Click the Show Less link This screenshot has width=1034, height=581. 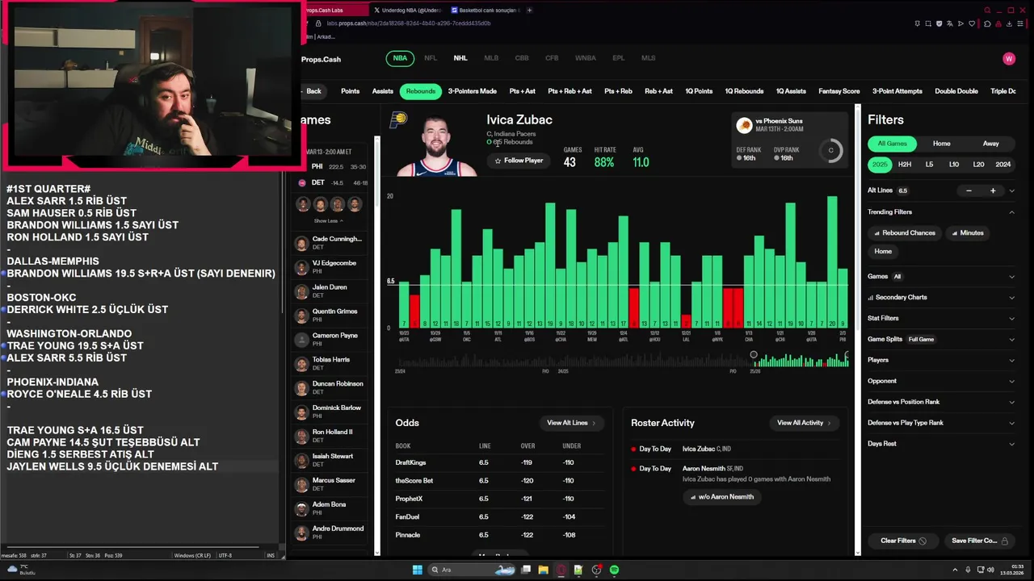[x=328, y=220]
